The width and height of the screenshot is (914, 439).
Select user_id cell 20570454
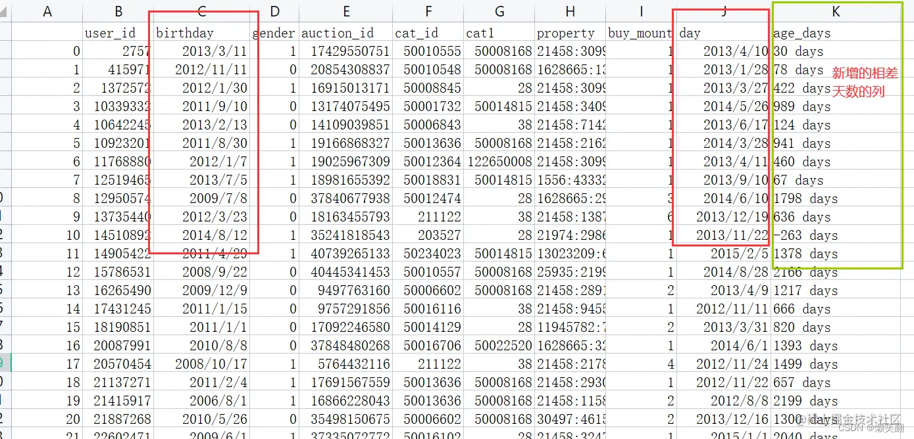point(118,364)
